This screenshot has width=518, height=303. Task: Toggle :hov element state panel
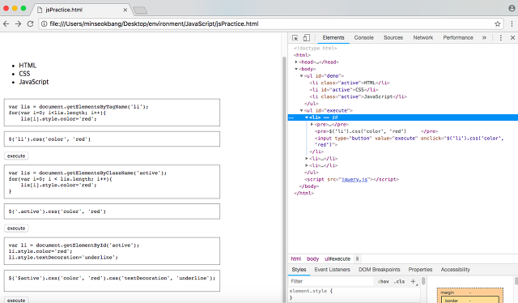pos(384,281)
